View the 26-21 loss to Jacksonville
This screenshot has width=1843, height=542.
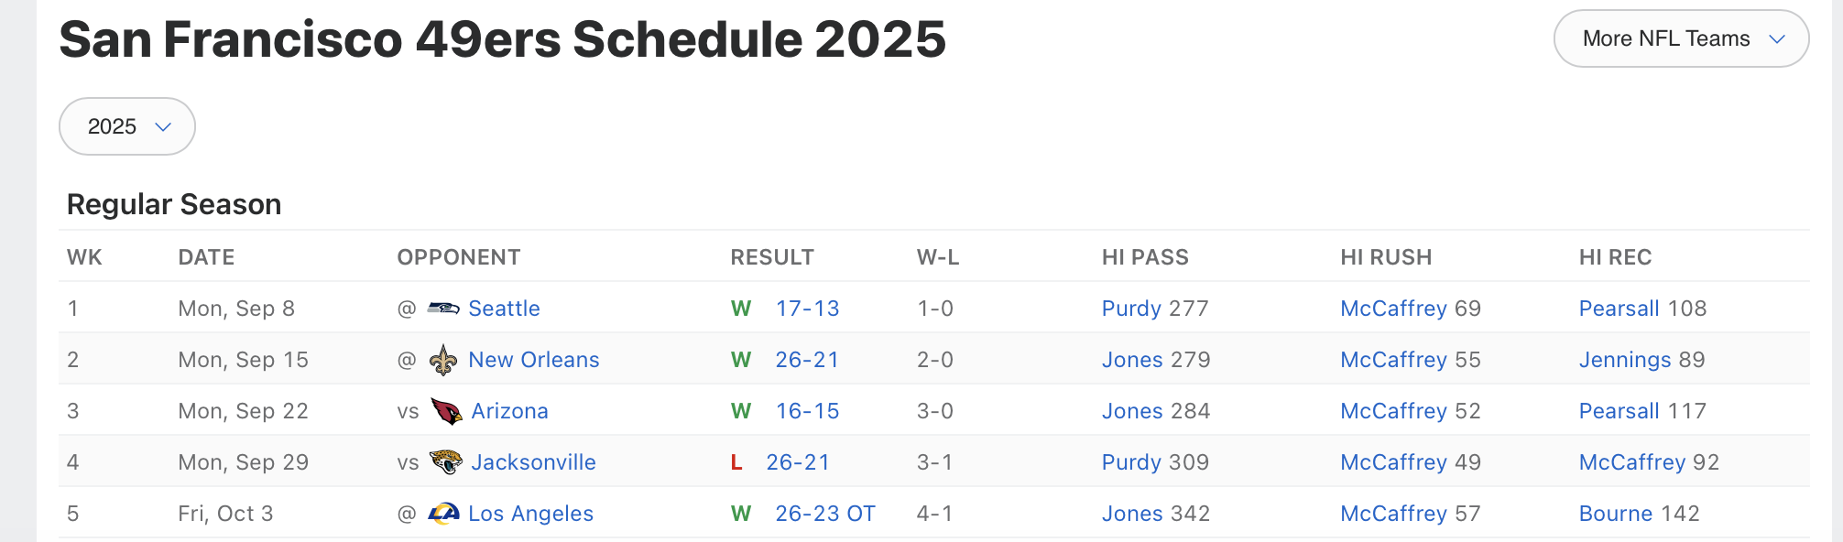798,462
